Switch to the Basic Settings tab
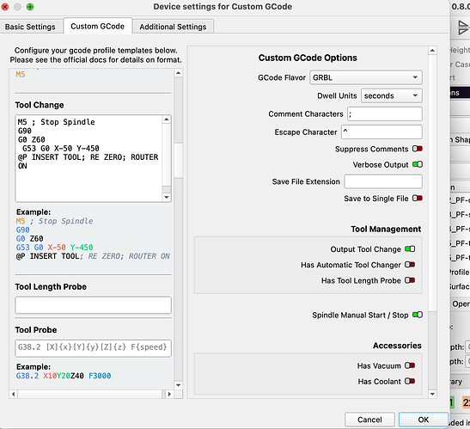 coord(30,27)
